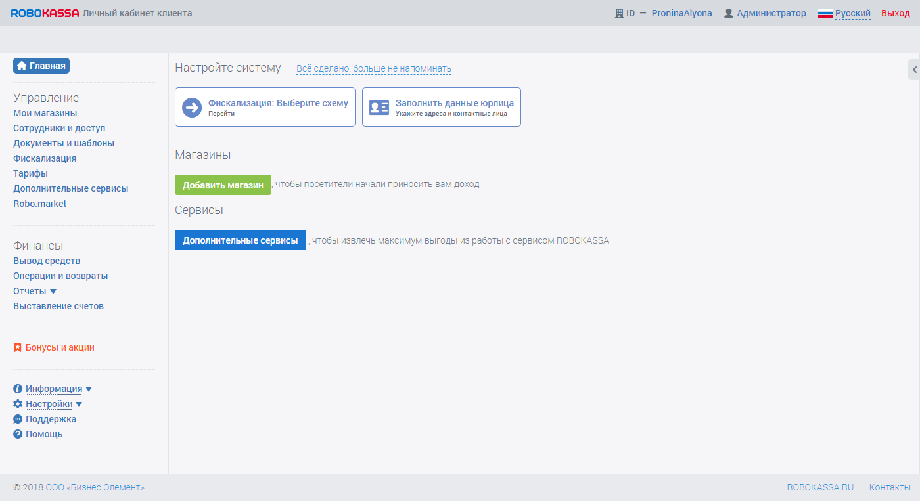Click Выход to log out
The height and width of the screenshot is (501, 920).
pyautogui.click(x=896, y=13)
